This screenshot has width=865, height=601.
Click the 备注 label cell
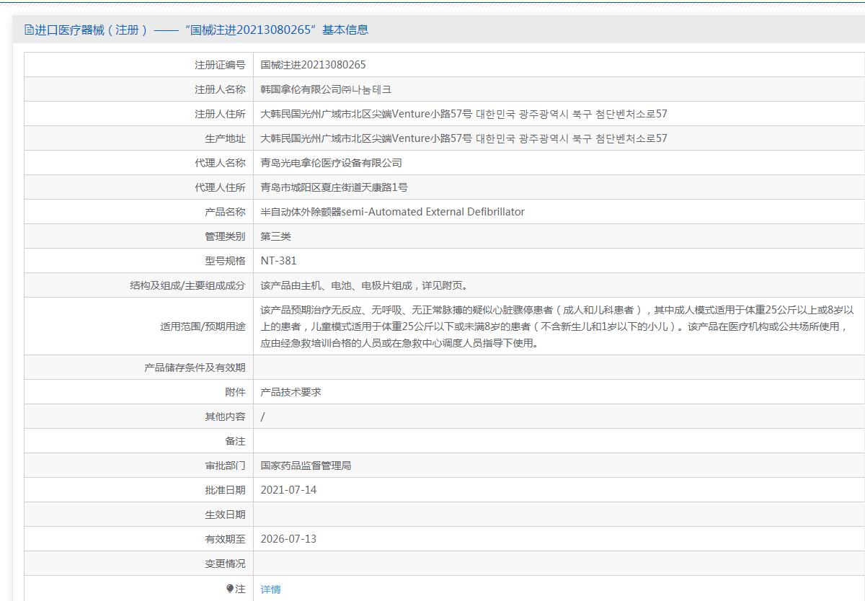pos(138,441)
